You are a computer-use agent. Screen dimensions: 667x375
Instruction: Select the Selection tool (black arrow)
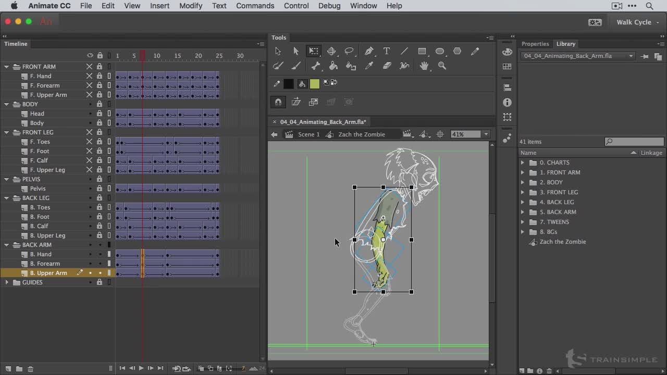278,51
